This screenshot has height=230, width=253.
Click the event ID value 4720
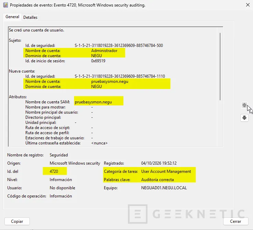pyautogui.click(x=54, y=171)
